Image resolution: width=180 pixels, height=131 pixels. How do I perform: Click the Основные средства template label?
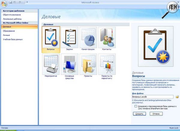(x=70, y=77)
